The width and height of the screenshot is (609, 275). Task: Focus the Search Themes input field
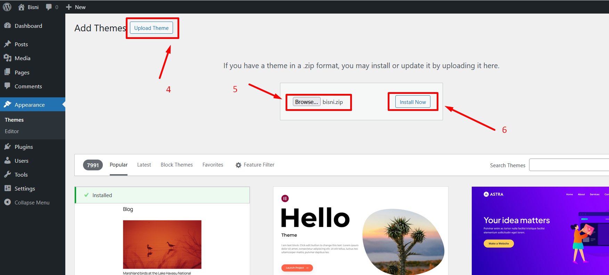[x=569, y=165]
